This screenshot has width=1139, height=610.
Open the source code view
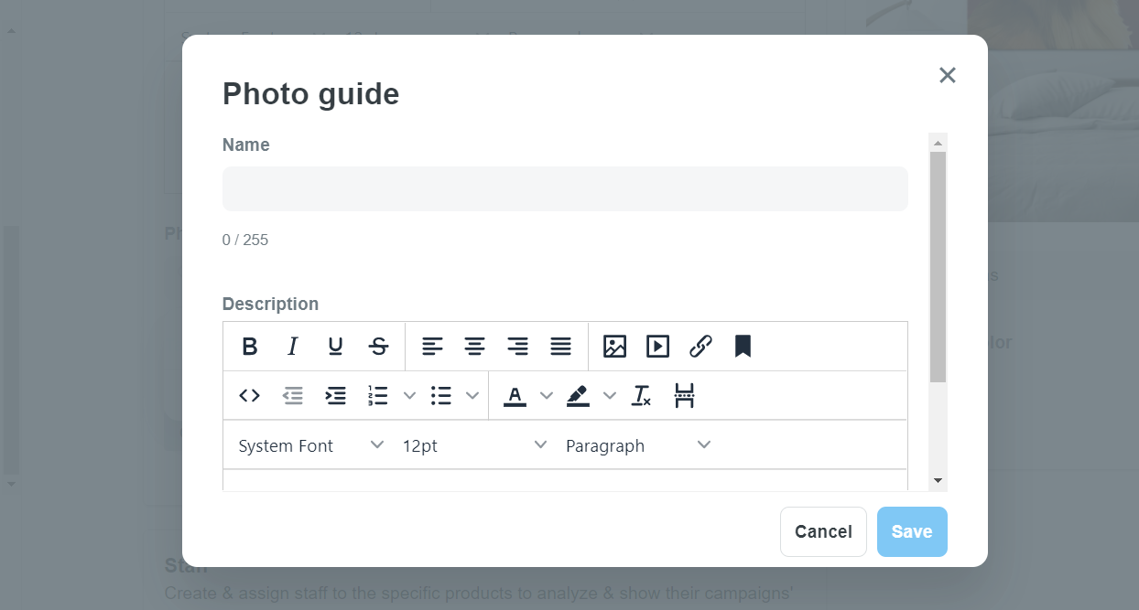250,396
